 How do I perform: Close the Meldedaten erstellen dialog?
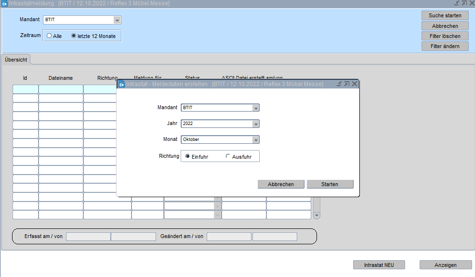click(355, 84)
